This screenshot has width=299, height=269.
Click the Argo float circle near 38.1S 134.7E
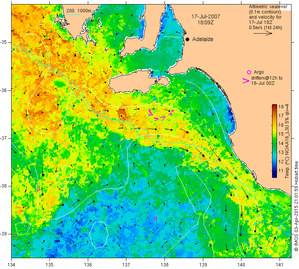pos(38,189)
